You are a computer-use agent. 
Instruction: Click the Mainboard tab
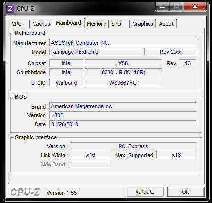(x=69, y=23)
